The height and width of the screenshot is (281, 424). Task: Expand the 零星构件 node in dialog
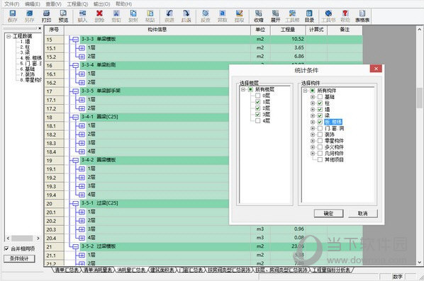pos(313,141)
